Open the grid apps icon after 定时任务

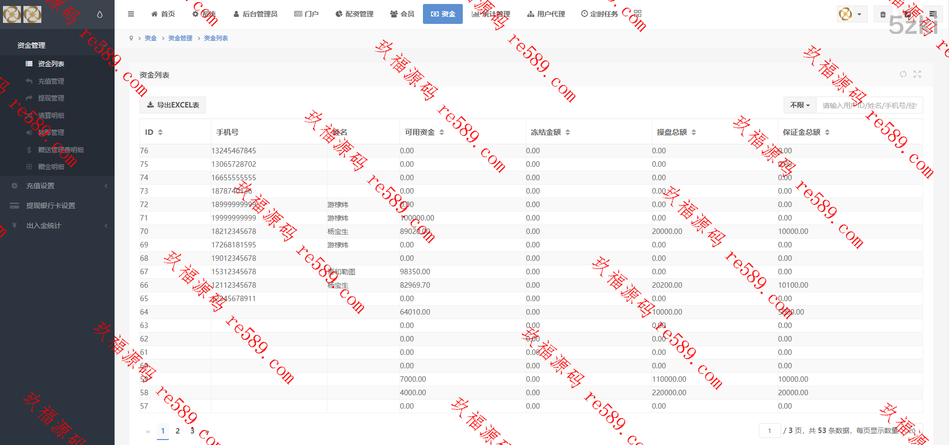click(x=638, y=14)
